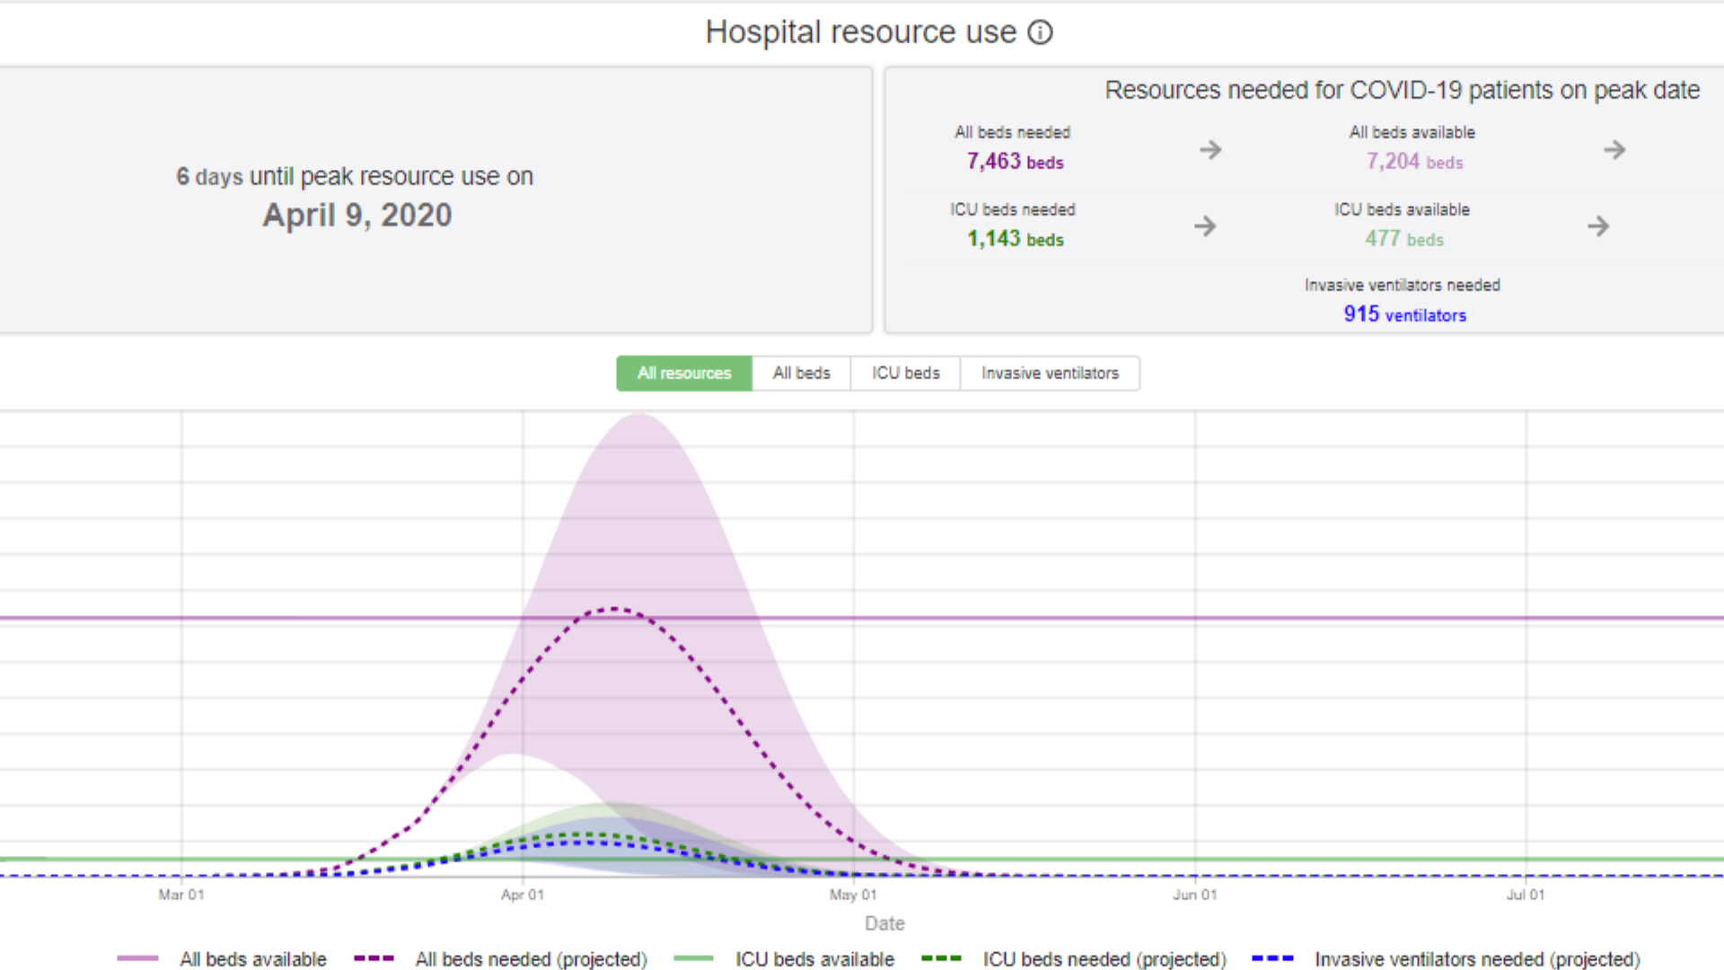Click the arrow next to All beds available
Screen dimensions: 1724x970
(1614, 149)
